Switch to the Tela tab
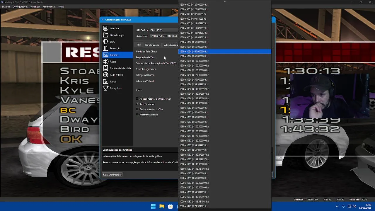Image resolution: width=375 pixels, height=211 pixels. (x=139, y=45)
